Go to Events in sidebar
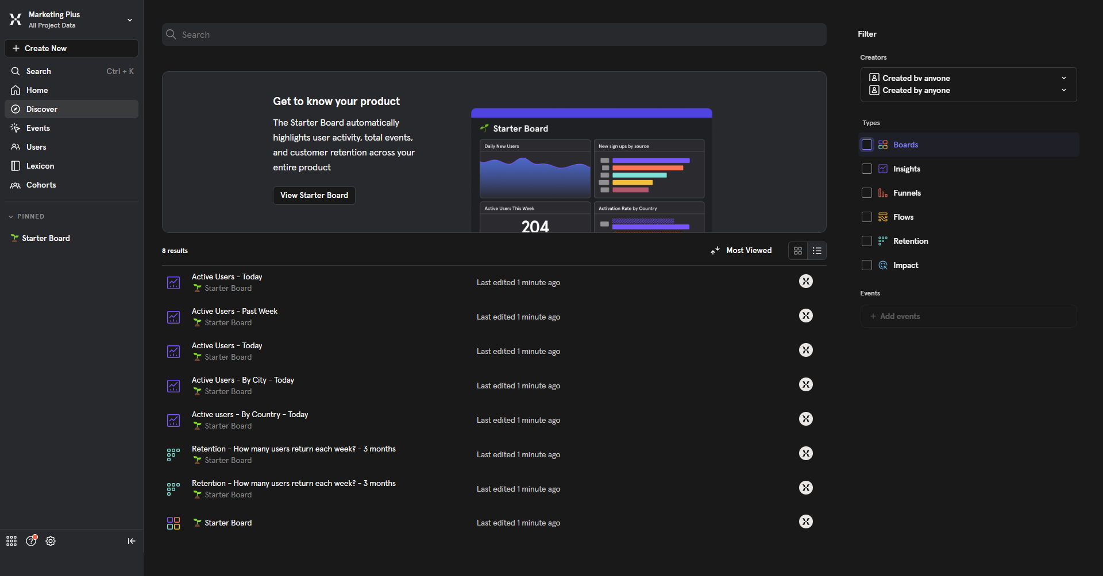This screenshot has width=1103, height=576. pos(38,128)
